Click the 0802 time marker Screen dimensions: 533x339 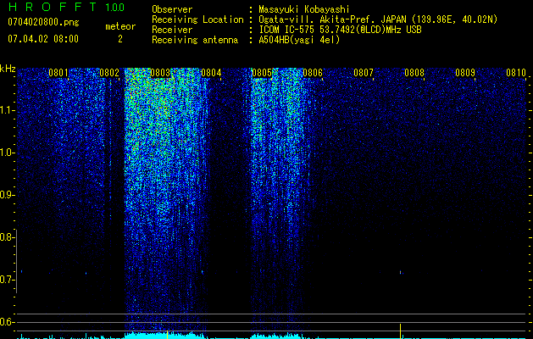tap(109, 73)
